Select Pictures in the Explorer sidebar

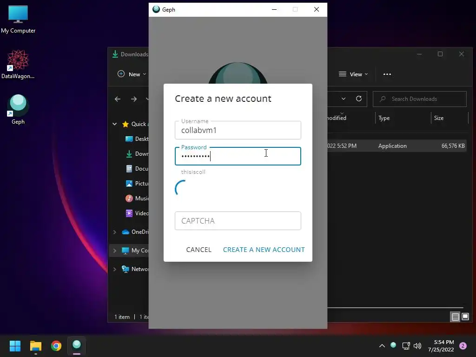pyautogui.click(x=137, y=183)
